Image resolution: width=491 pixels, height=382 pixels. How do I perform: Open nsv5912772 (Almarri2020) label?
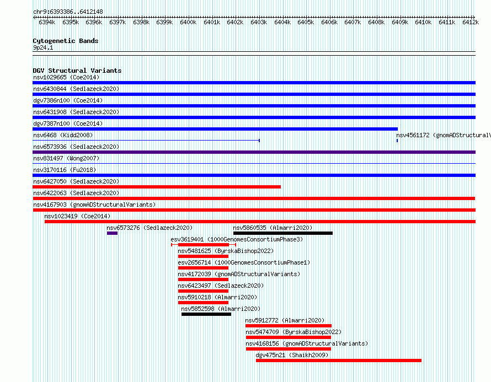[285, 320]
